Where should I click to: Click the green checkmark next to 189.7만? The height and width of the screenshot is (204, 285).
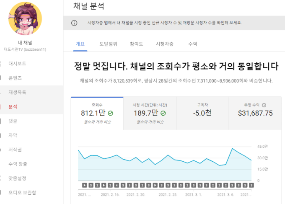[163, 113]
